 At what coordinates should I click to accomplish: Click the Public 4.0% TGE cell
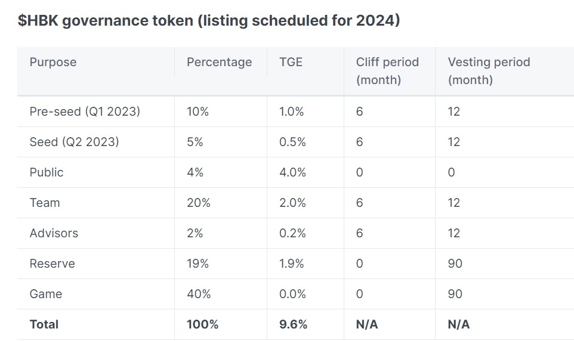[292, 172]
